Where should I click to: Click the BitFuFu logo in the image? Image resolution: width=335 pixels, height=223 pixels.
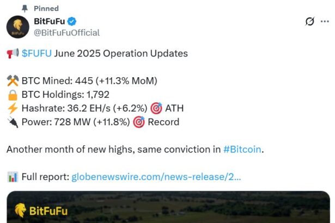41,211
